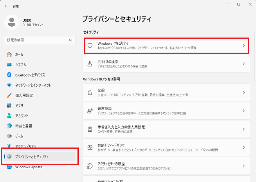Click the 手書き入力 clipboard icon
256x182 pixels.
[90, 129]
